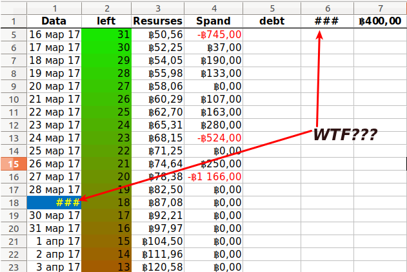
Task: Click the red -฿524,00 spend cell
Action: pyautogui.click(x=213, y=138)
